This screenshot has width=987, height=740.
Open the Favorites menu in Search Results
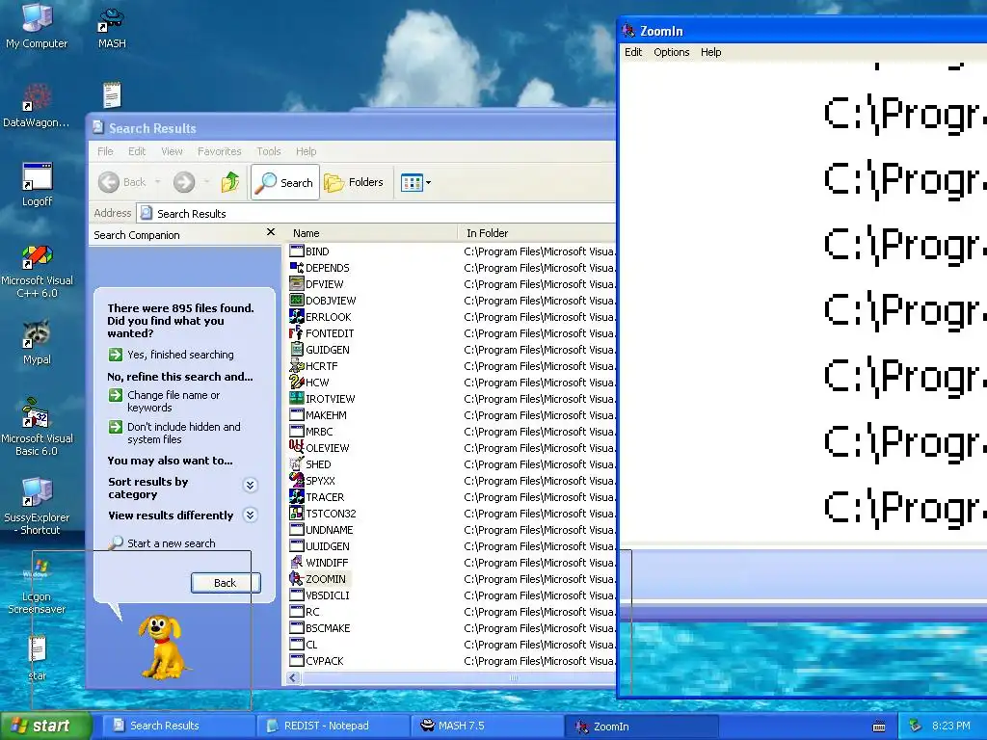pos(219,151)
